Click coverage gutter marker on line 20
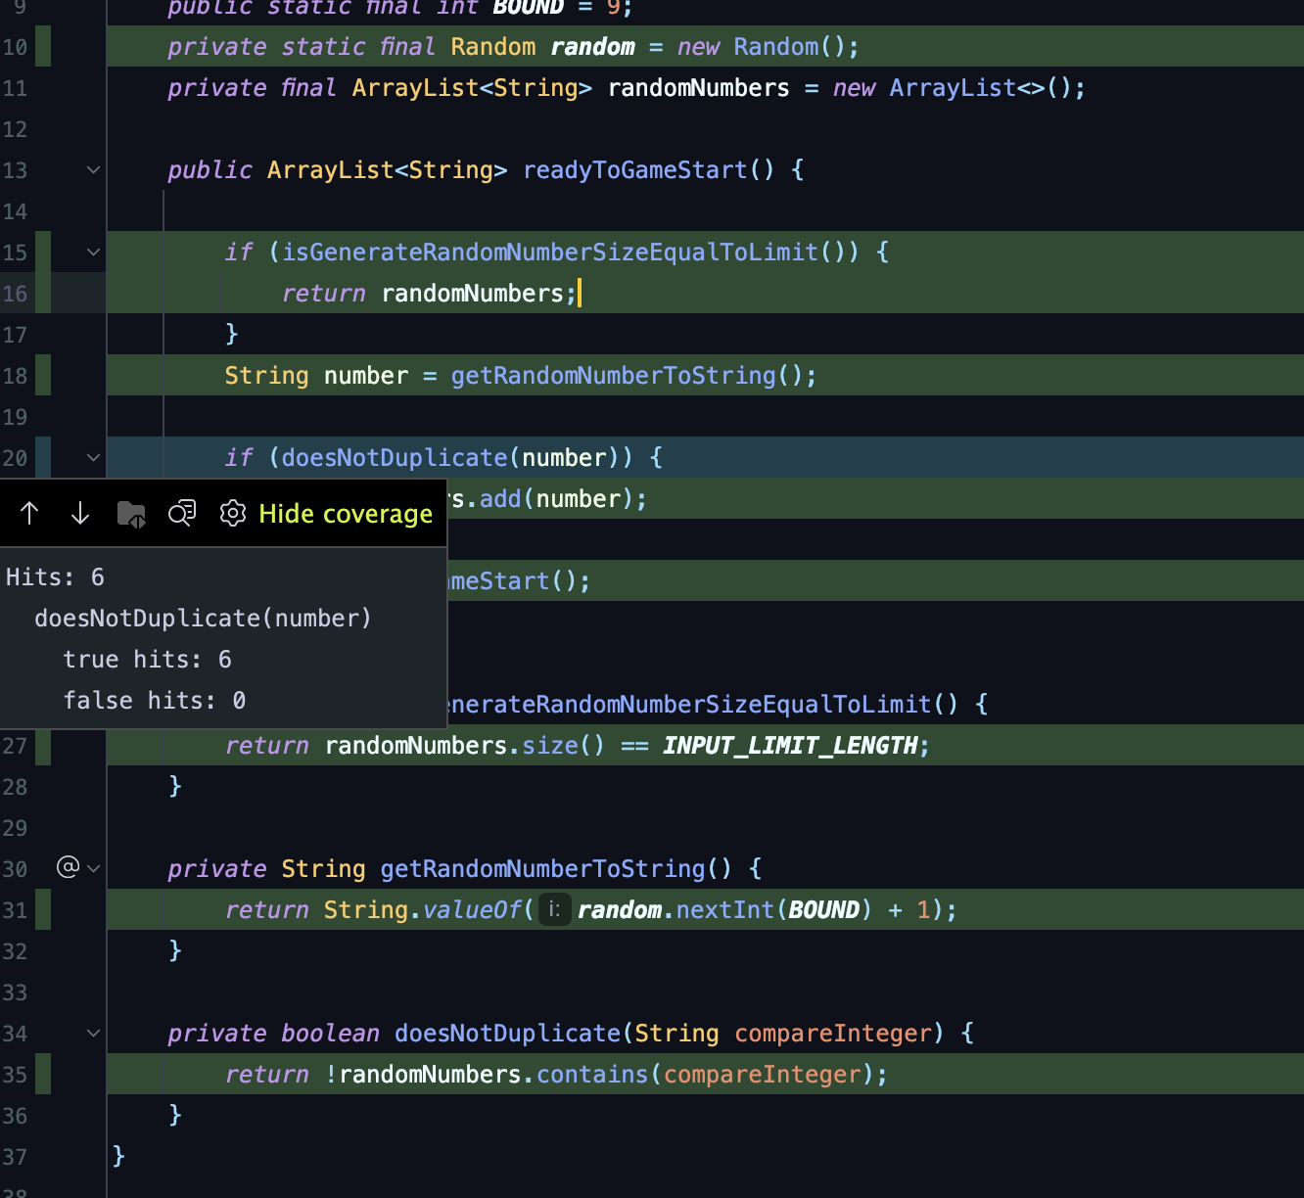This screenshot has height=1198, width=1304. coord(43,457)
